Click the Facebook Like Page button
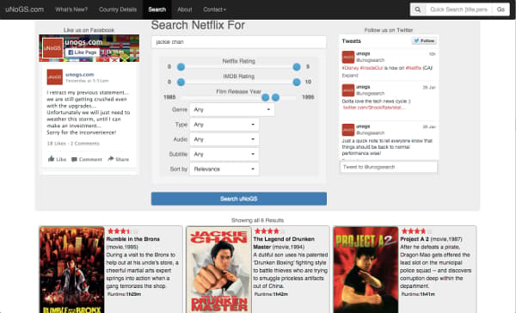 83,52
